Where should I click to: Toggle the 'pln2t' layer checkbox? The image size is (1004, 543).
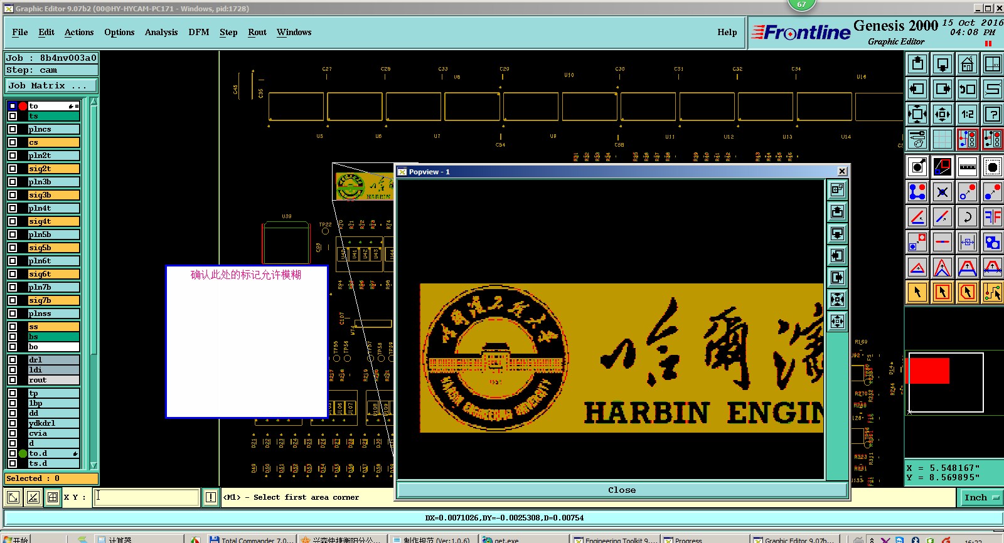point(13,156)
